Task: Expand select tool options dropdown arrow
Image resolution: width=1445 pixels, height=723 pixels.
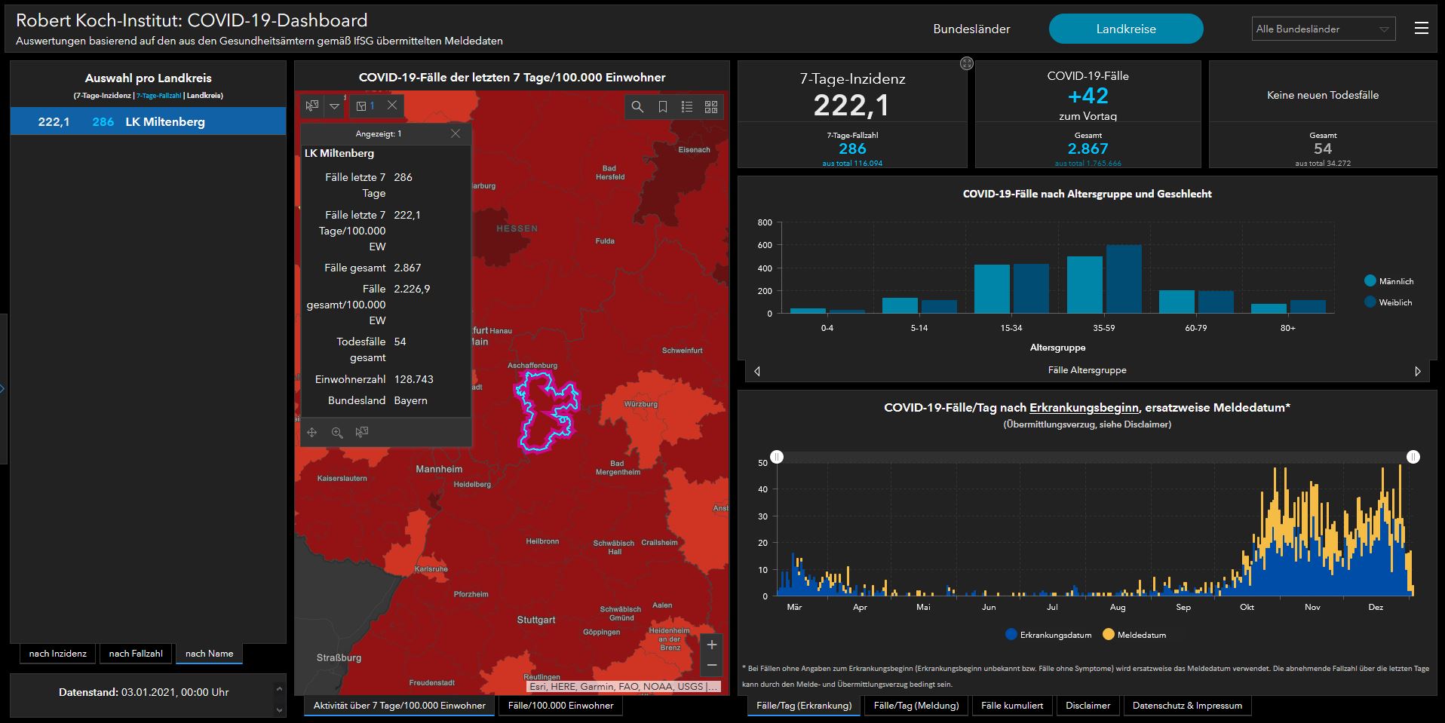Action: (x=334, y=106)
